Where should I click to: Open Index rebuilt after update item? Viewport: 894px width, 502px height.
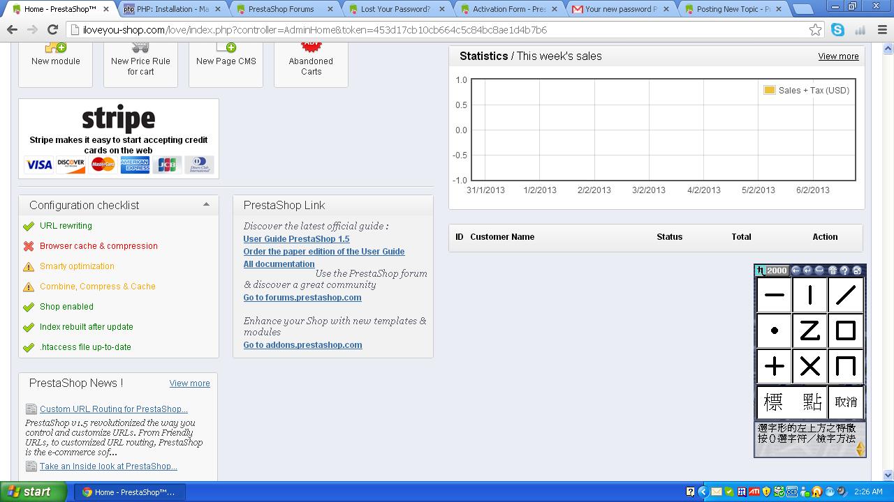(87, 327)
